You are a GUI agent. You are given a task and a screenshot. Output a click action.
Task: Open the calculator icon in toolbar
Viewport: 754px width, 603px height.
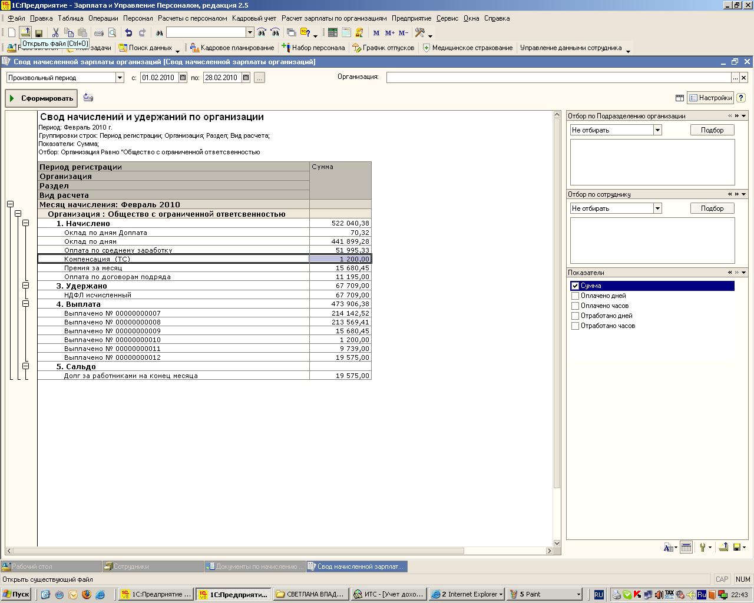click(x=333, y=33)
